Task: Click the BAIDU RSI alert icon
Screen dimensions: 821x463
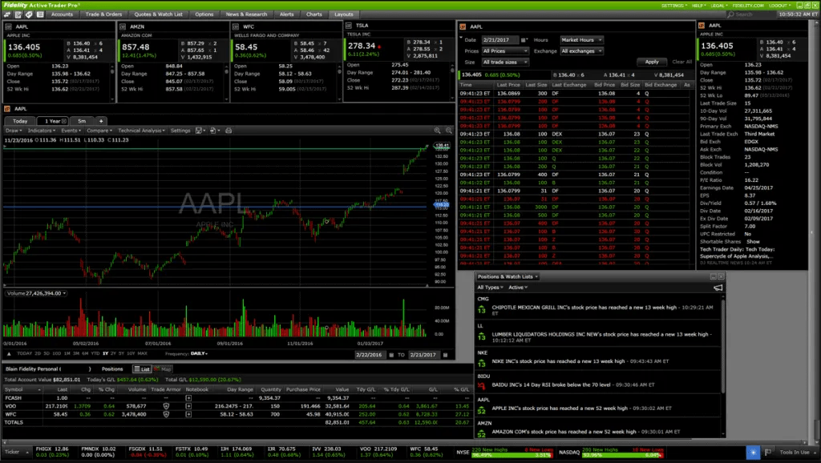Action: [x=482, y=386]
